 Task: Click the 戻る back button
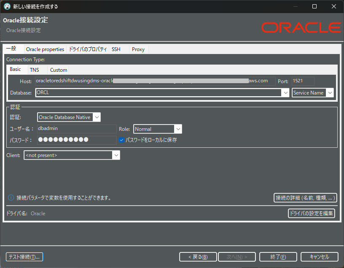198,257
